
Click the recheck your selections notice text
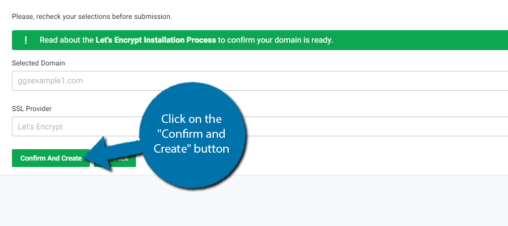(x=92, y=16)
